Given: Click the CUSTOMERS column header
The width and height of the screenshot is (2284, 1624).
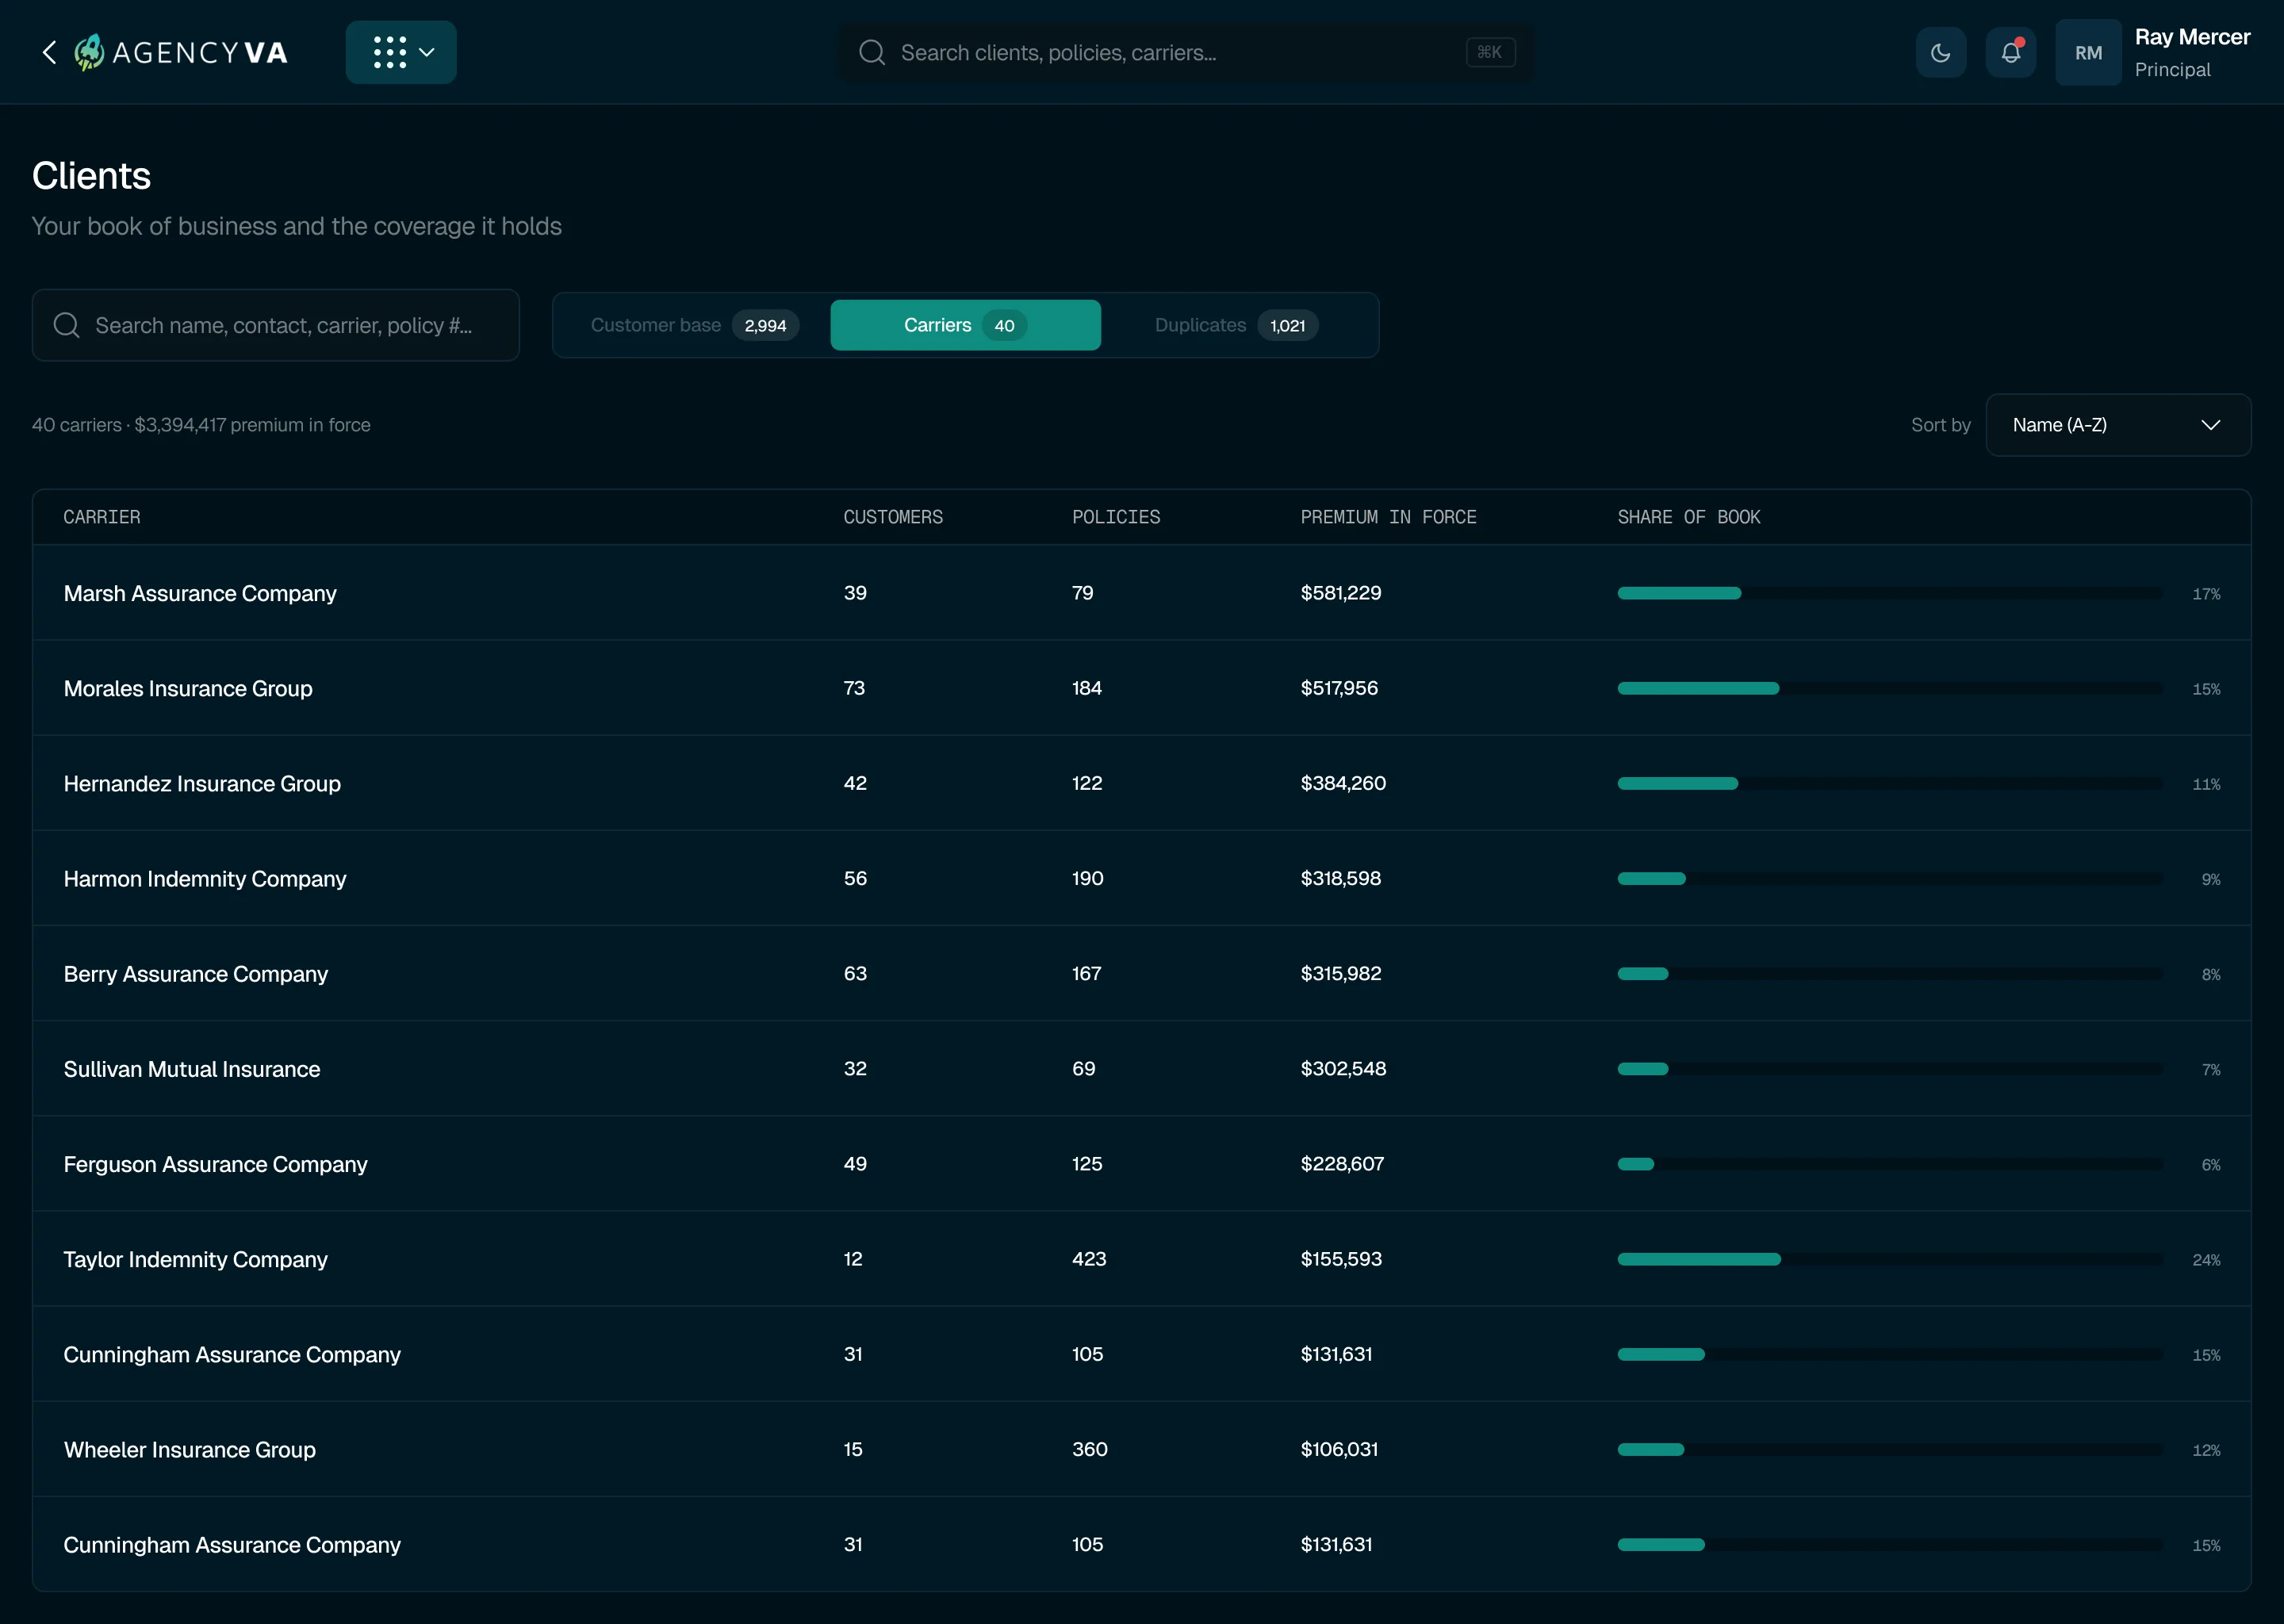Looking at the screenshot, I should [x=893, y=517].
